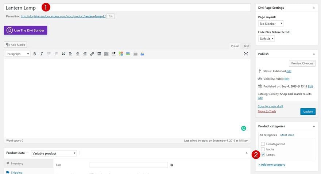The width and height of the screenshot is (321, 174).
Task: Center align text with toolbar icon
Action: [x=78, y=54]
